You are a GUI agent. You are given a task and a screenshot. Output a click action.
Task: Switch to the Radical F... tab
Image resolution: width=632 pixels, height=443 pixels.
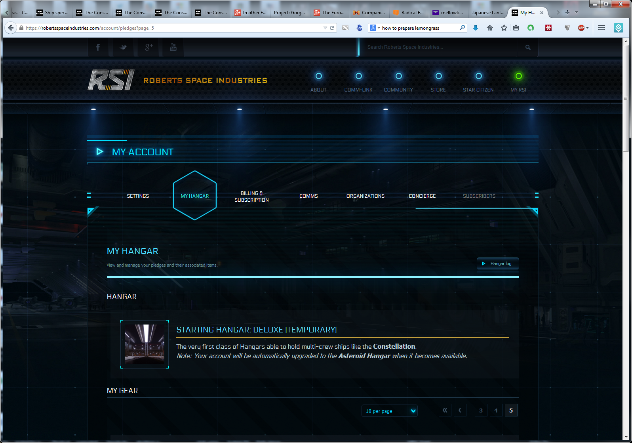click(x=409, y=13)
